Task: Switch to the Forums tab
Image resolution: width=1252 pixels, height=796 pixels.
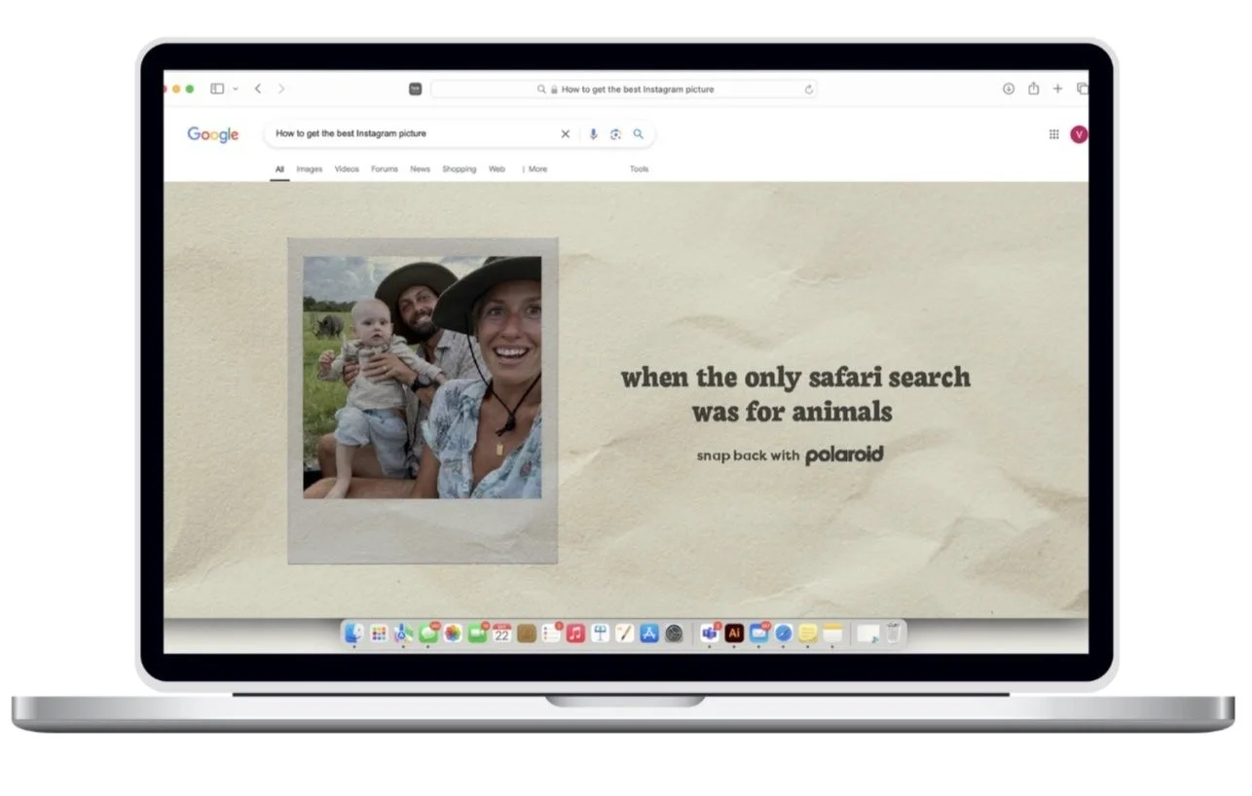Action: (x=385, y=169)
